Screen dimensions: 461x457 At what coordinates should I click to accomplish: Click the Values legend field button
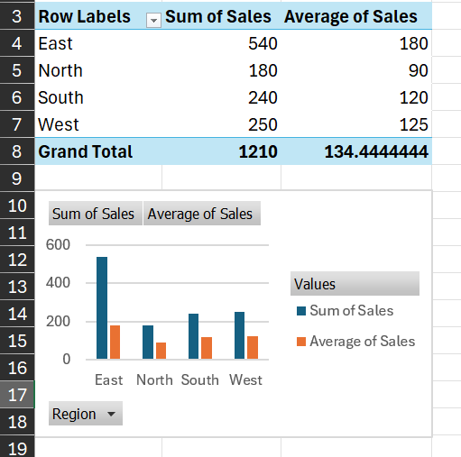point(355,284)
